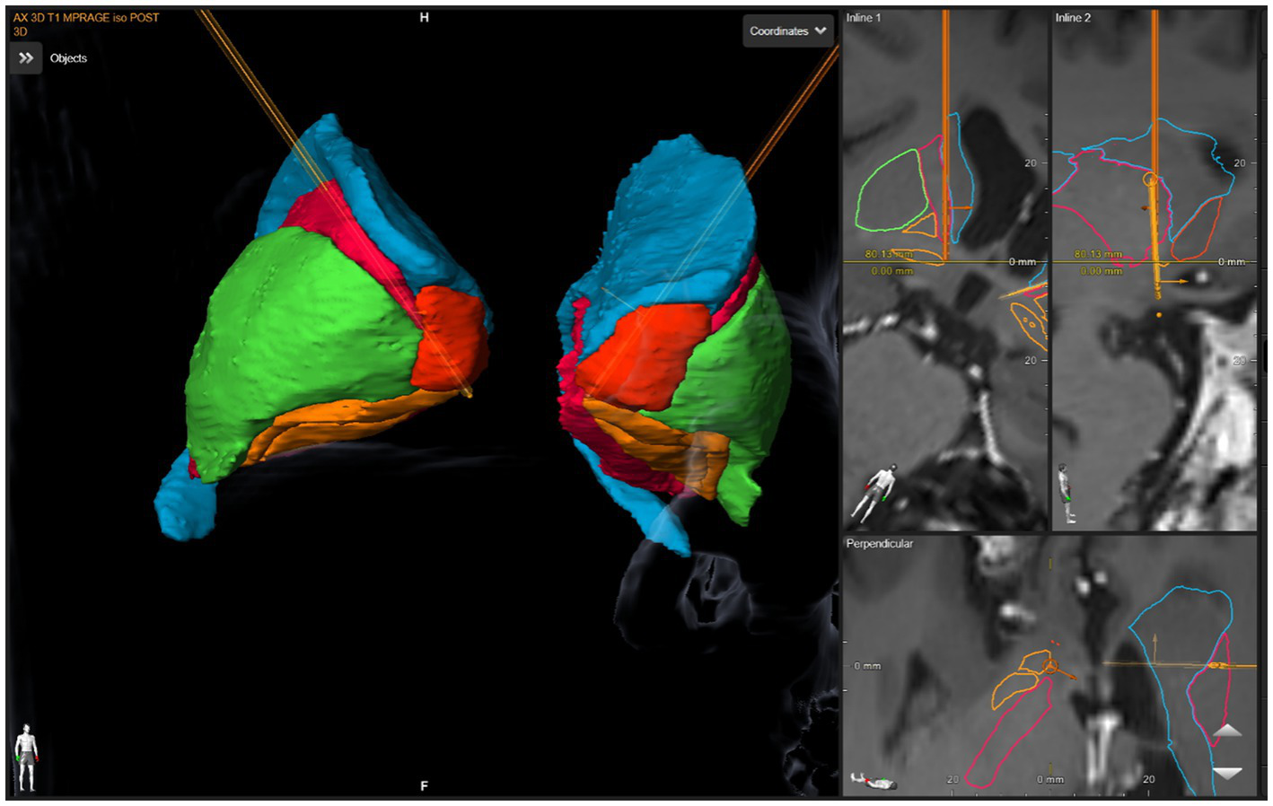The height and width of the screenshot is (806, 1273).
Task: Click the orientation figure in the 3D view
Action: [27, 757]
